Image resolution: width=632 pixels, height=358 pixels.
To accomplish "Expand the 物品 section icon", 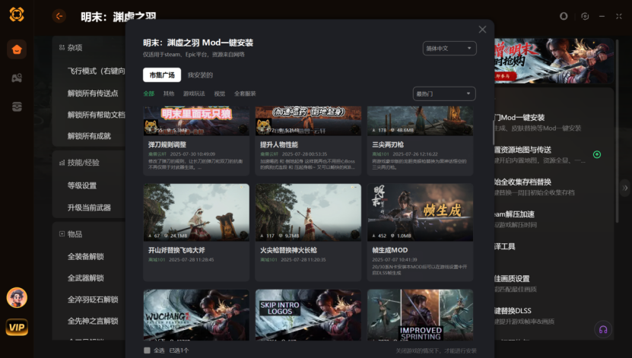I will (62, 233).
